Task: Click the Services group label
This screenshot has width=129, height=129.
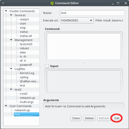Action: click(20, 15)
